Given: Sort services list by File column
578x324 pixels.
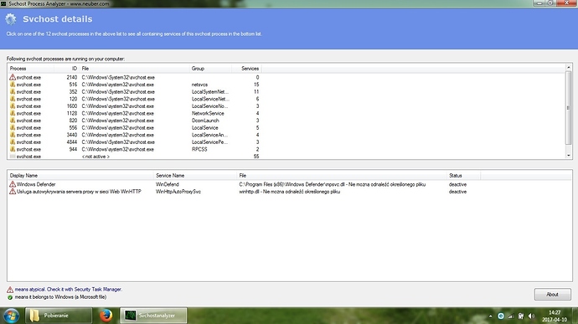Looking at the screenshot, I should 341,176.
